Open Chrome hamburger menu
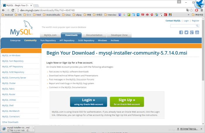 tap(201, 10)
